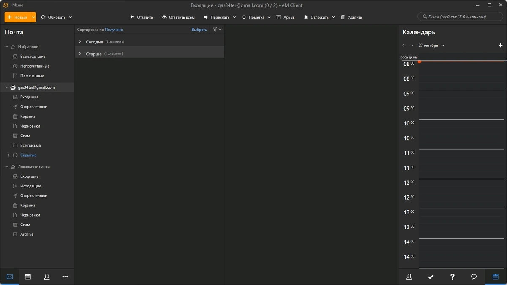Snooze the message with the Отложить bell icon
This screenshot has width=507, height=285.
point(306,17)
